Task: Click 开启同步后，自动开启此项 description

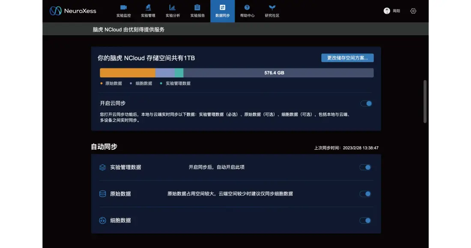Action: [217, 167]
